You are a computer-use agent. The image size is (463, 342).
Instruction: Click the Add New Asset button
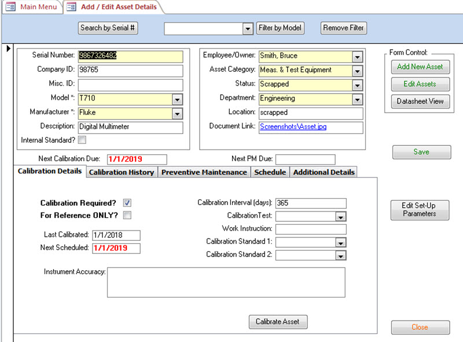pyautogui.click(x=420, y=67)
